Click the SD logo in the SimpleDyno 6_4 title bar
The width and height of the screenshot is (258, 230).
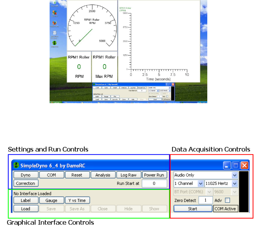tap(16, 165)
